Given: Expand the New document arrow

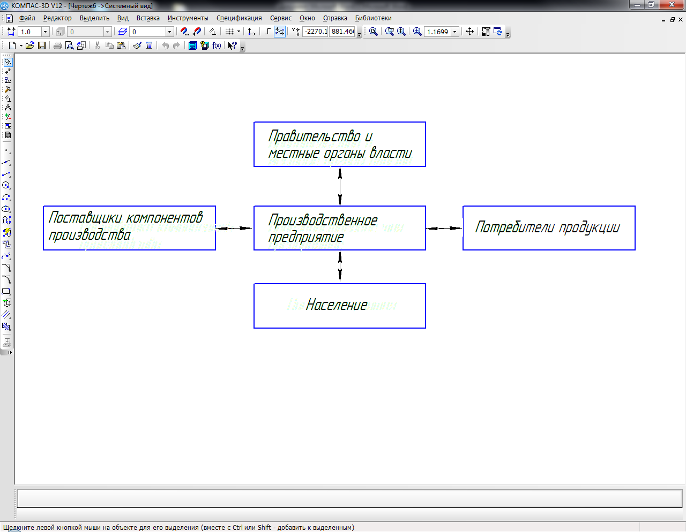Looking at the screenshot, I should point(21,45).
